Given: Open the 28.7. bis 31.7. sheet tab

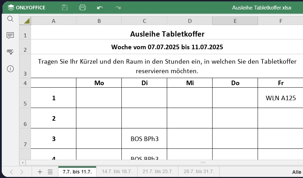Looking at the screenshot, I should click(198, 172).
